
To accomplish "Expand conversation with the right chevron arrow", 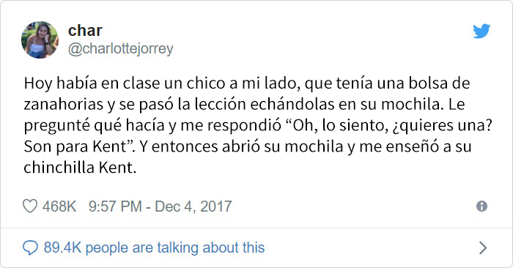I will click(483, 247).
